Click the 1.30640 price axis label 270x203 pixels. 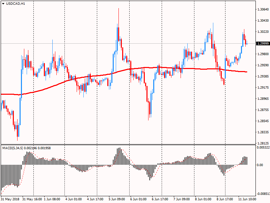[x=263, y=9]
